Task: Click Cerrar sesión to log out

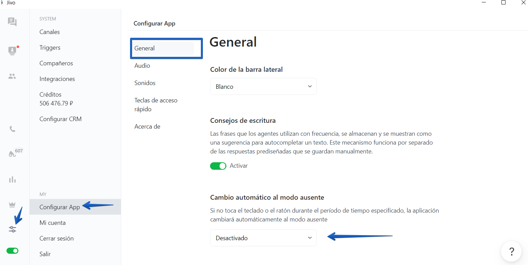Action: 57,238
